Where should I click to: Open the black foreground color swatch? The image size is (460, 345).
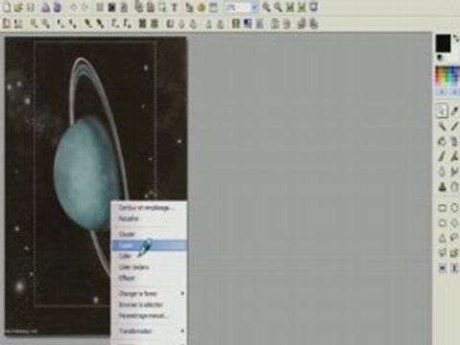[x=444, y=43]
